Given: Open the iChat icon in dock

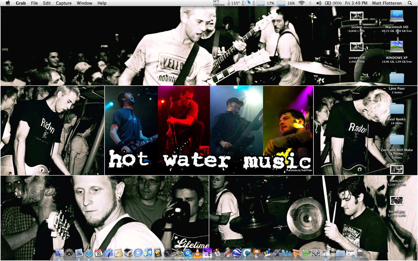Looking at the screenshot, I should pyautogui.click(x=138, y=253).
